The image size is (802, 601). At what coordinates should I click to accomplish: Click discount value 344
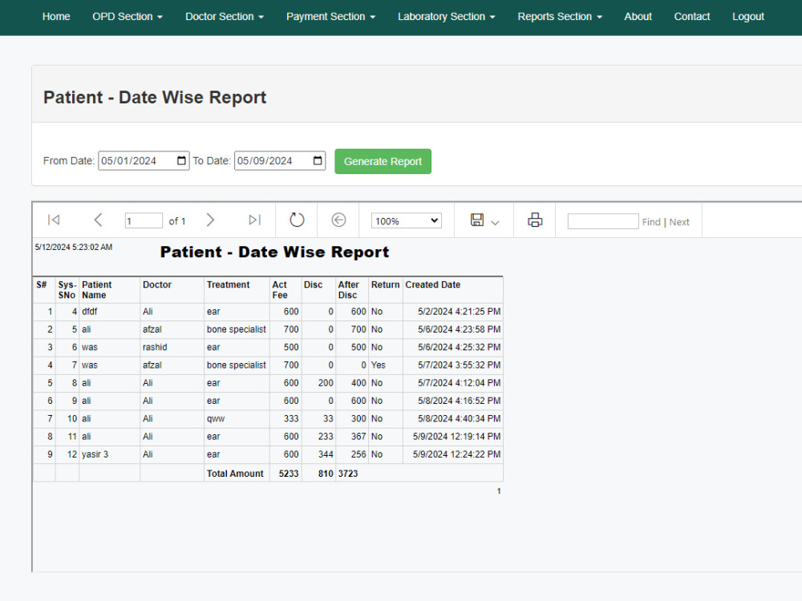(x=326, y=454)
